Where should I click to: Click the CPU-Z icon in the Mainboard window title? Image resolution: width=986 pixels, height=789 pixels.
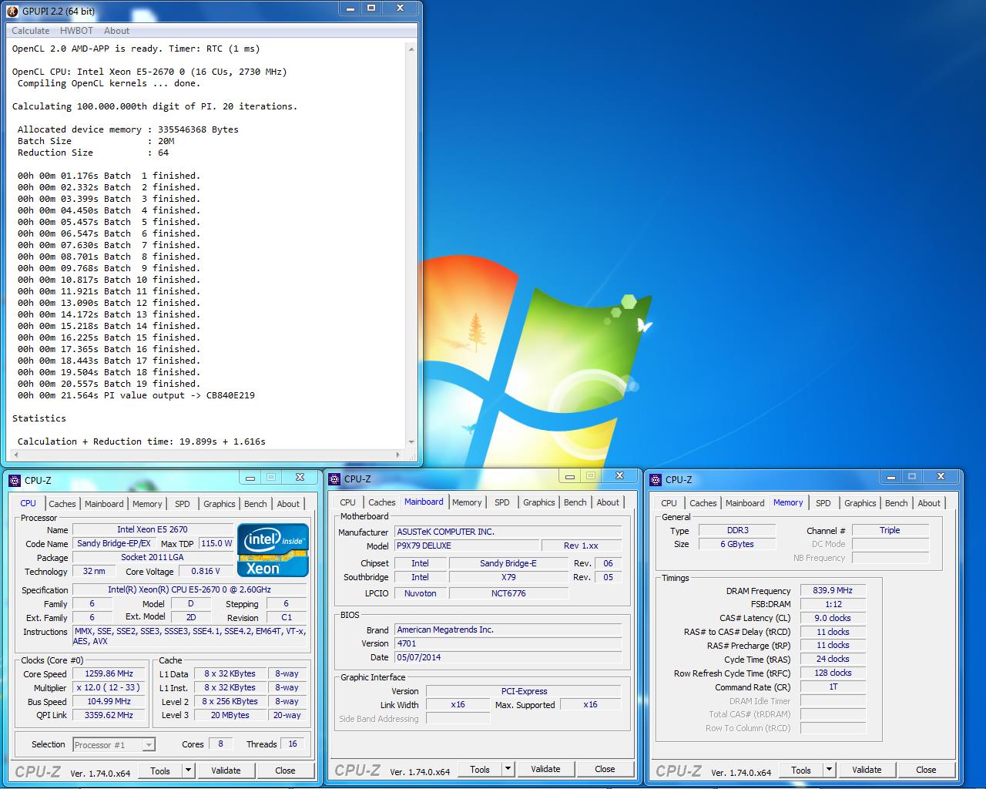(x=334, y=478)
